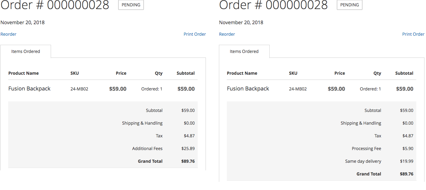Open Print Order in left order panel

click(195, 34)
